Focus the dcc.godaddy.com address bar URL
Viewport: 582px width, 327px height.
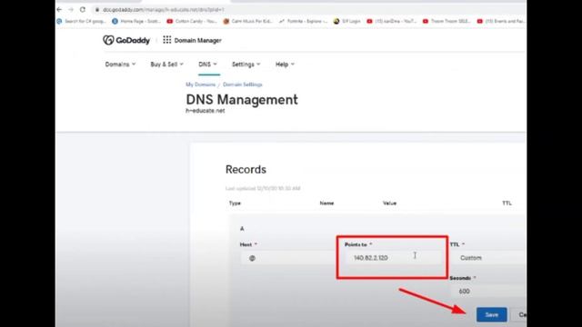click(x=164, y=10)
